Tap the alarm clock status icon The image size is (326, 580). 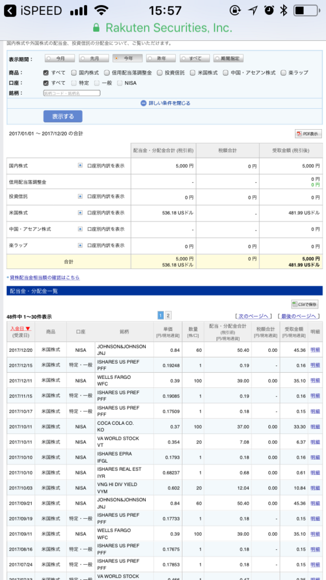point(270,10)
